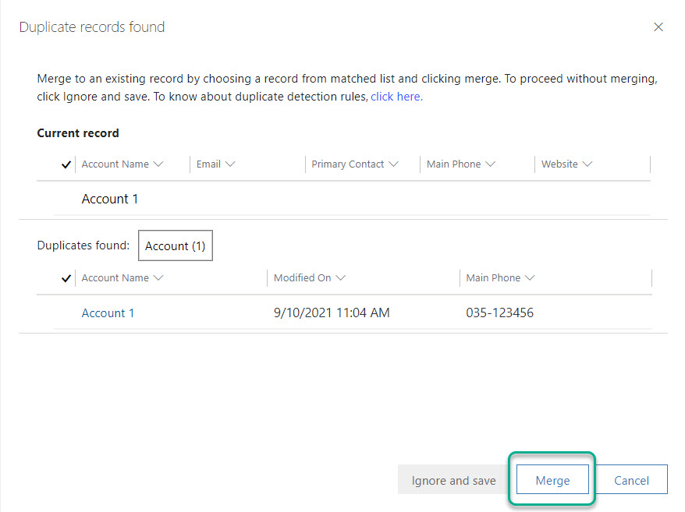
Task: Close the Duplicate records found dialog
Action: pos(658,27)
